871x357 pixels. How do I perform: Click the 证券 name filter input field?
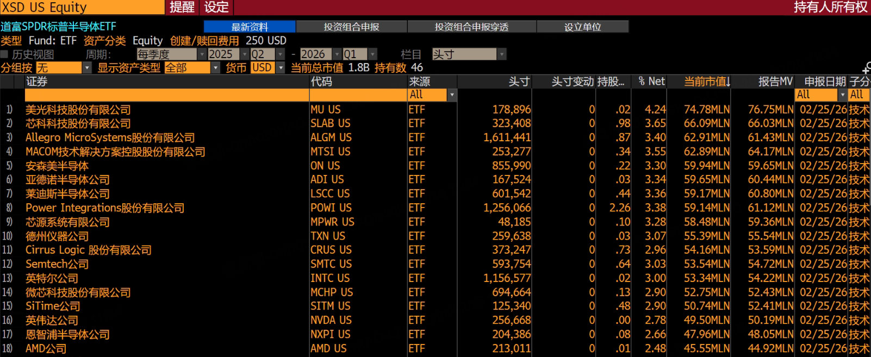(167, 95)
